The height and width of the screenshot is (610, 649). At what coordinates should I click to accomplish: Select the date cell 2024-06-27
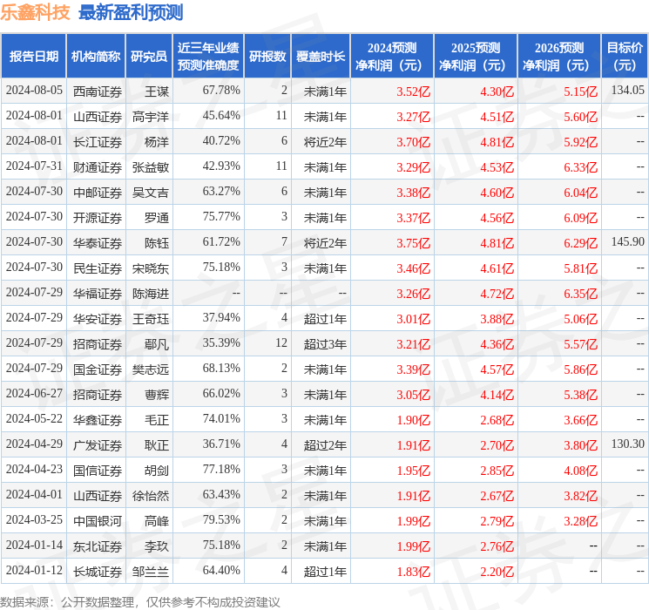pos(34,393)
